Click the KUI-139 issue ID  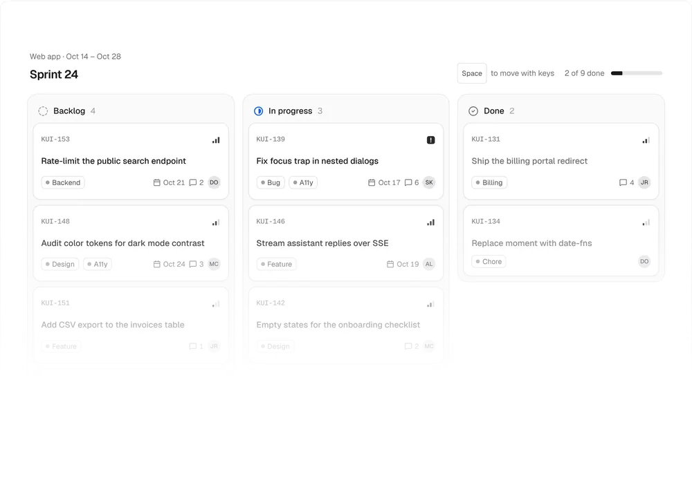tap(271, 140)
